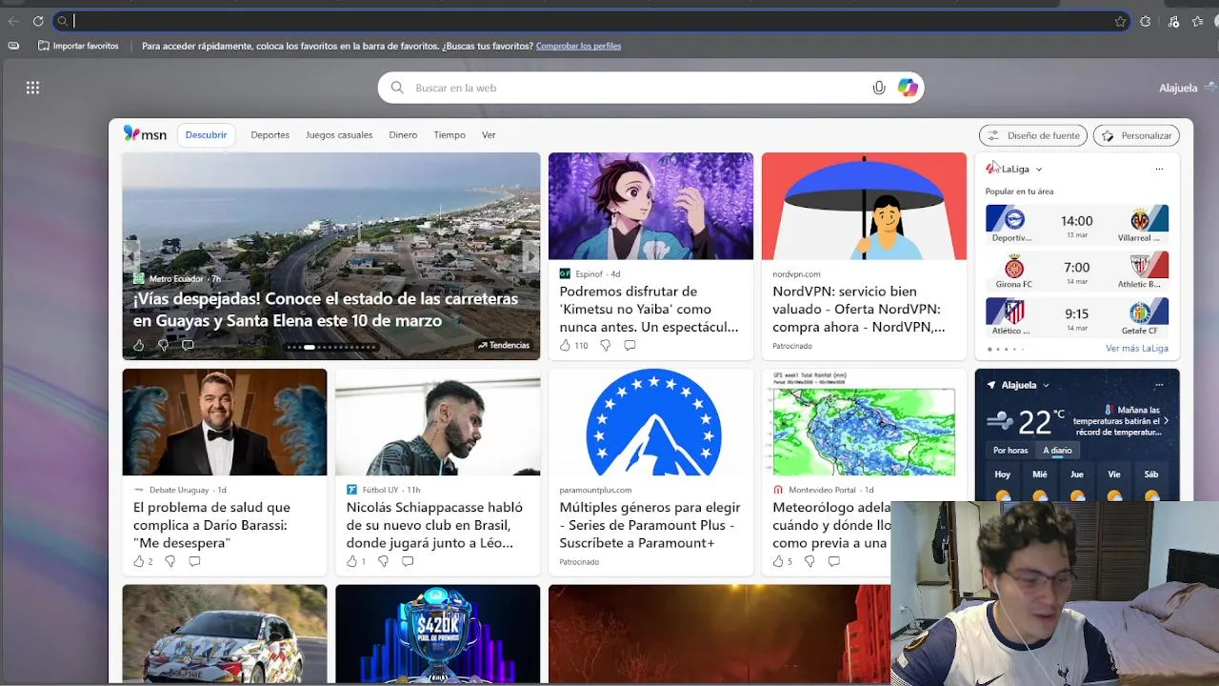Viewport: 1219px width, 686px height.
Task: Open the apps grid launcher icon
Action: coord(32,88)
